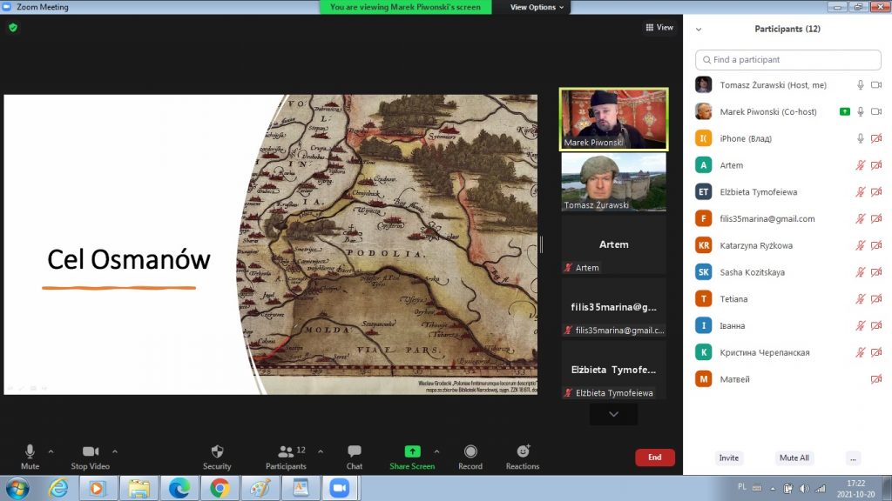Open the more options ellipsis in Participants
892x501 pixels.
pos(853,458)
